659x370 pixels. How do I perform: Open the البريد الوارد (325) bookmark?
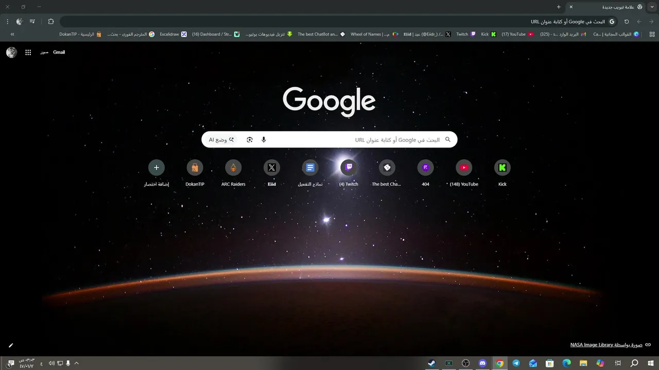tap(563, 34)
